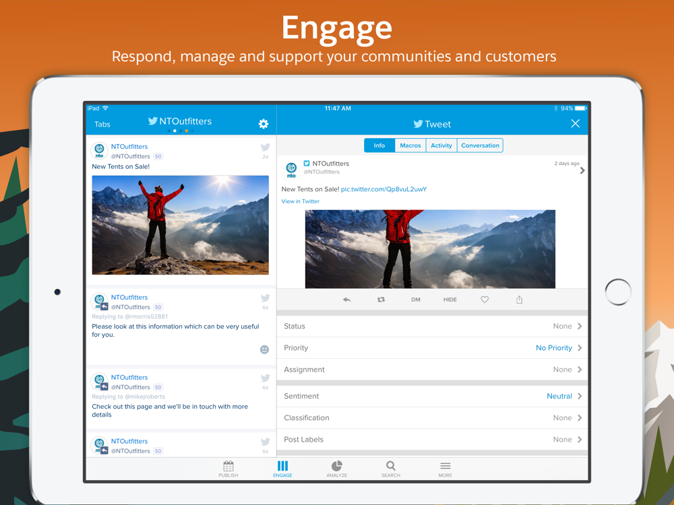The image size is (674, 505).
Task: Open NTOutfitters avatar on New Tents tweet
Action: (x=99, y=150)
